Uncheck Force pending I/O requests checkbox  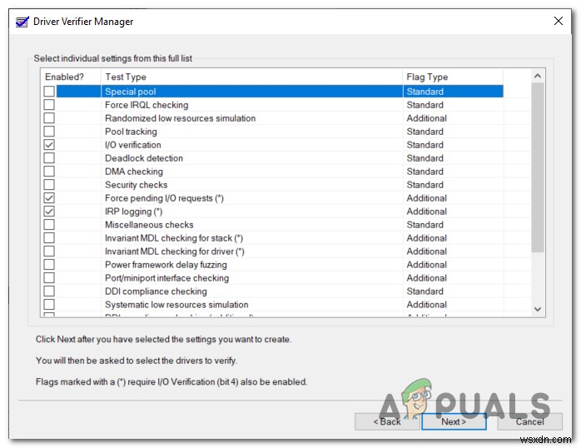click(49, 198)
